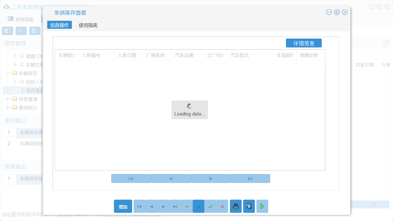Click the second toolbar icon in main window
Image resolution: width=393 pixels, height=221 pixels.
[x=21, y=31]
